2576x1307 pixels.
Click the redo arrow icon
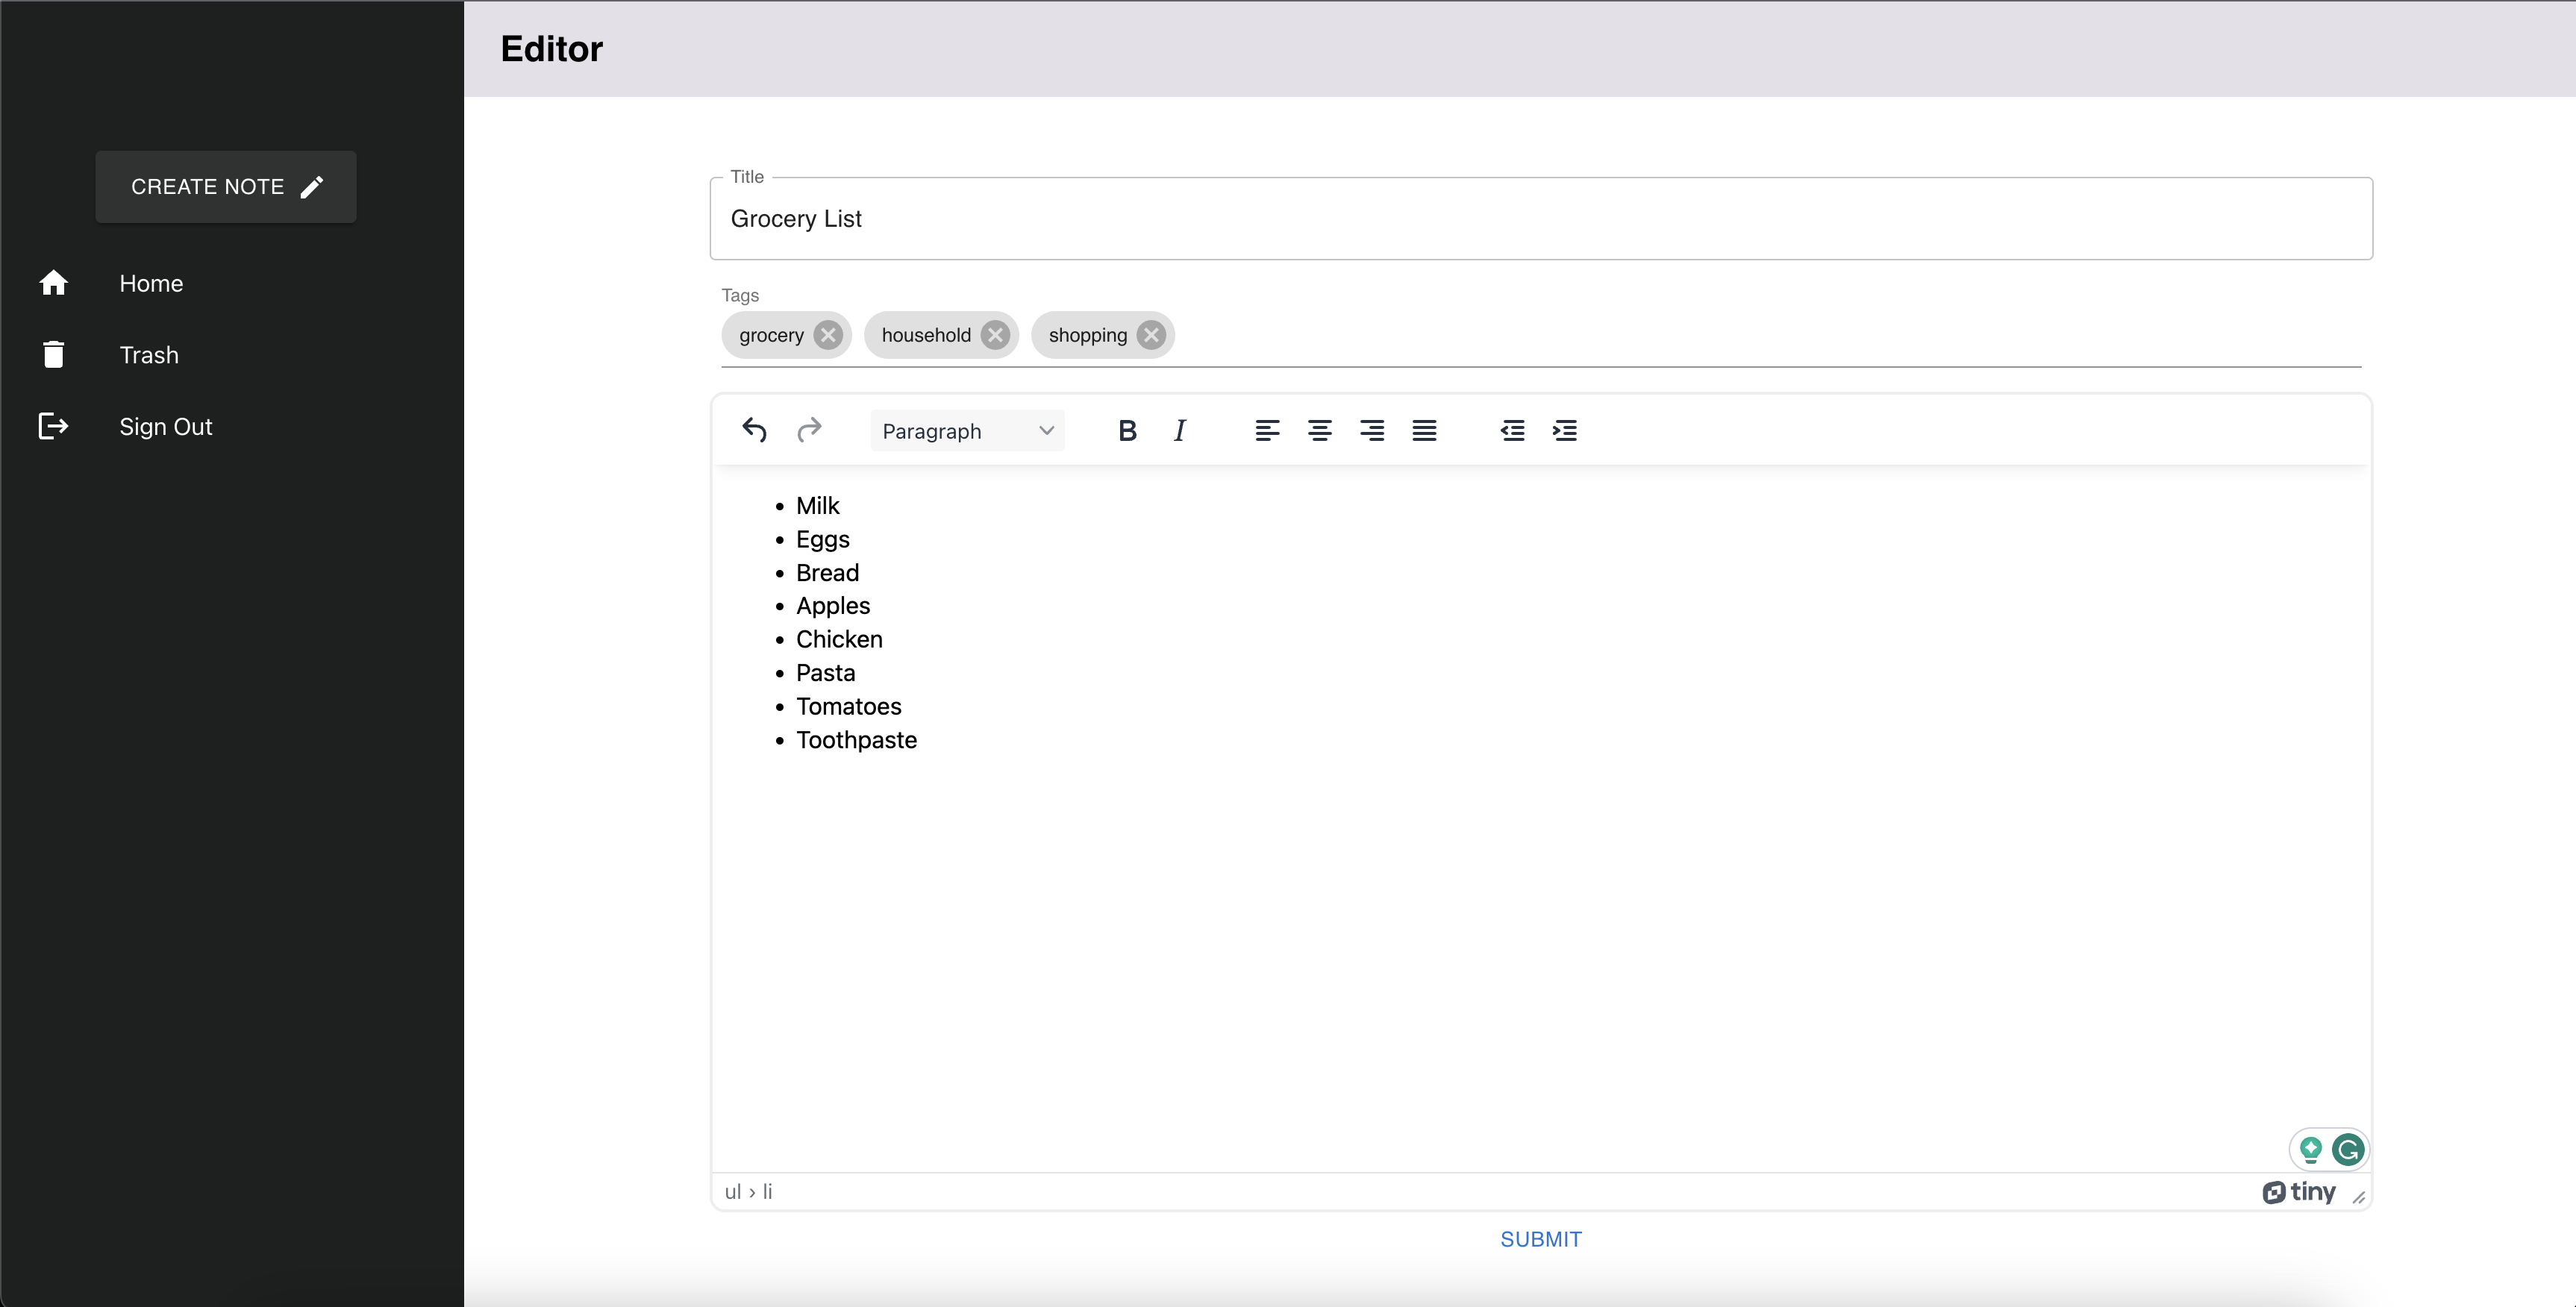tap(809, 430)
